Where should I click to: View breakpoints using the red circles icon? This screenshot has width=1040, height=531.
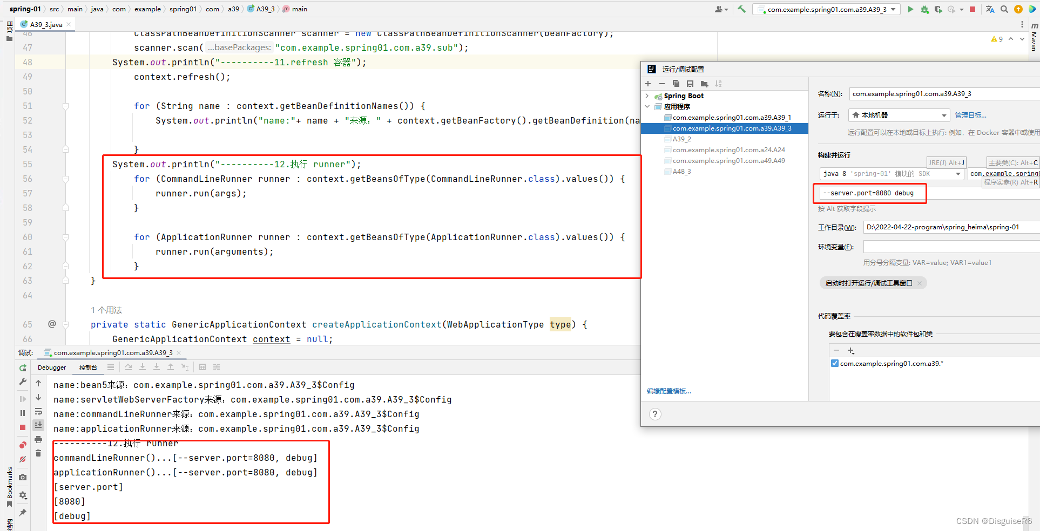click(x=23, y=445)
